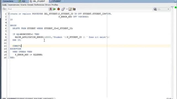The width and height of the screenshot is (177, 99).
Task: Open the search options magnifier icon
Action: (x=4, y=9)
